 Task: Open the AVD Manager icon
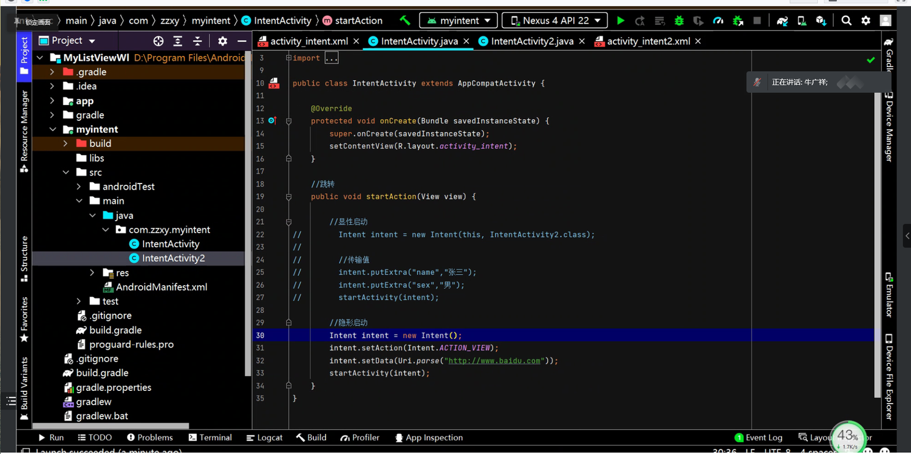coord(802,21)
